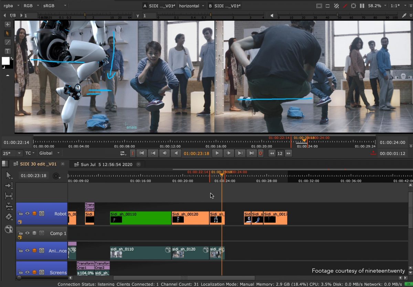
Task: Open the sRGB colorspace dropdown
Action: point(54,6)
